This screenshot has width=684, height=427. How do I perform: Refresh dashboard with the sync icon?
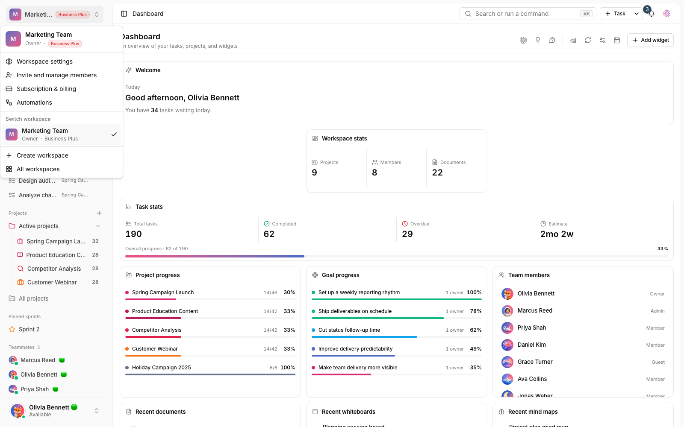point(588,40)
